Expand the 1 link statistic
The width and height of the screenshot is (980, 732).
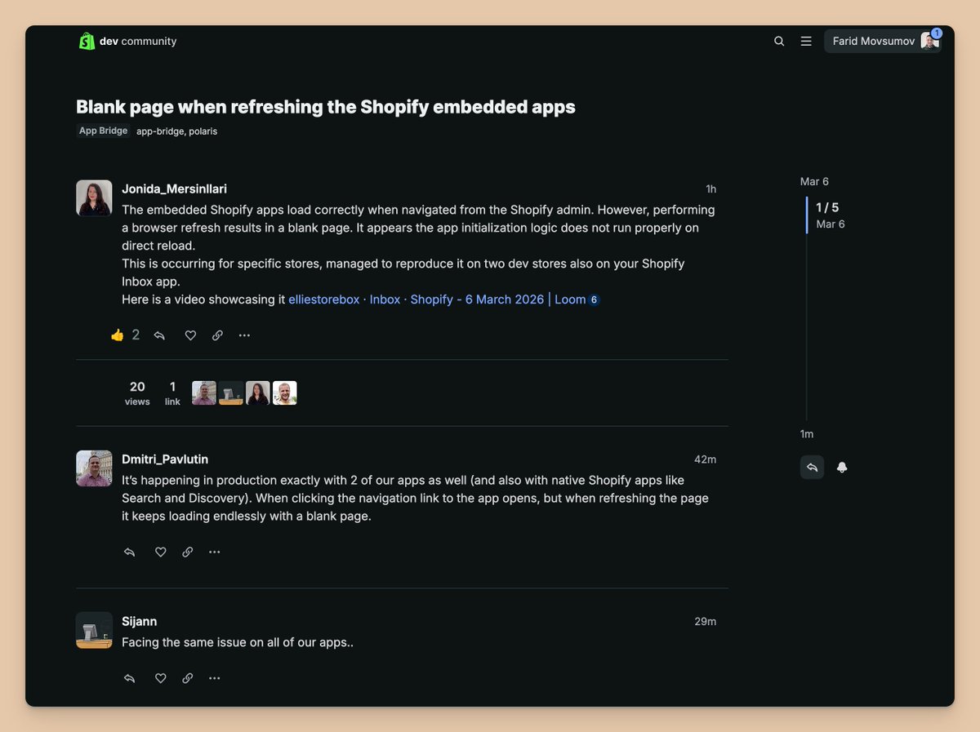point(172,393)
